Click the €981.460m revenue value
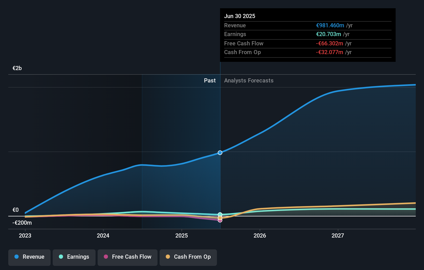This screenshot has width=424, height=270. coord(330,25)
